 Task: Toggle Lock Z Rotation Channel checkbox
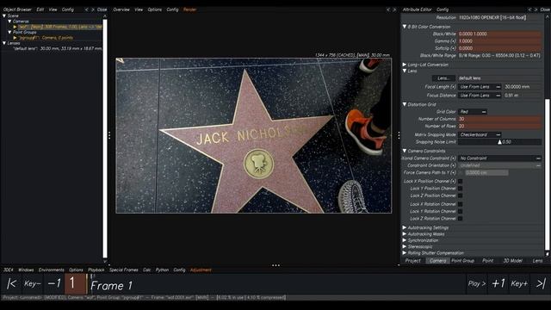461,218
